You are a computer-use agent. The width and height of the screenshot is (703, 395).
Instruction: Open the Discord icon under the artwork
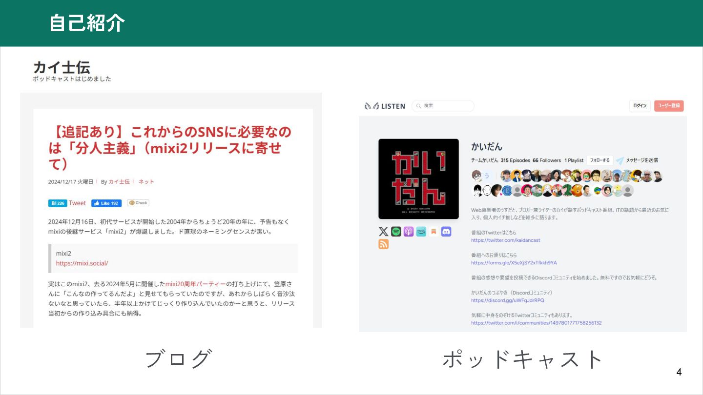tap(446, 232)
